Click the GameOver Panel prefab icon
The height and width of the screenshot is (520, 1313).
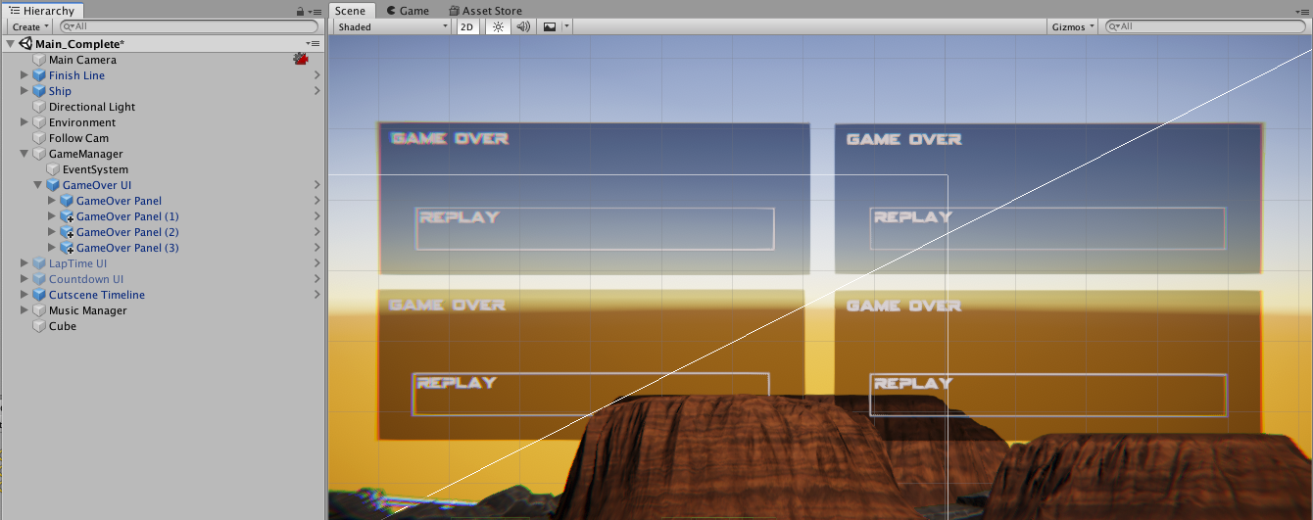pyautogui.click(x=67, y=201)
